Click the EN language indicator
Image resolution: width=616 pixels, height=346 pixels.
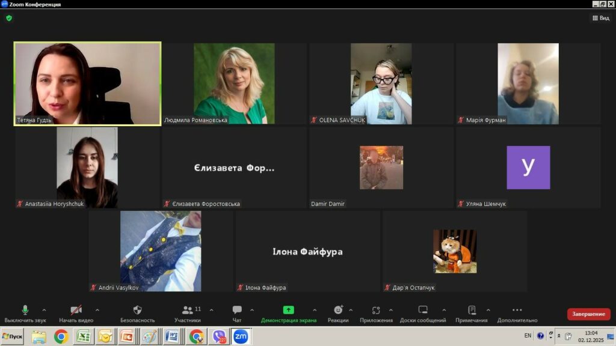point(528,336)
